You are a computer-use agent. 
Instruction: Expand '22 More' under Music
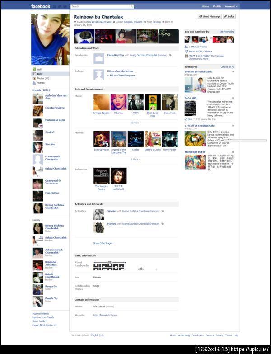point(135,123)
